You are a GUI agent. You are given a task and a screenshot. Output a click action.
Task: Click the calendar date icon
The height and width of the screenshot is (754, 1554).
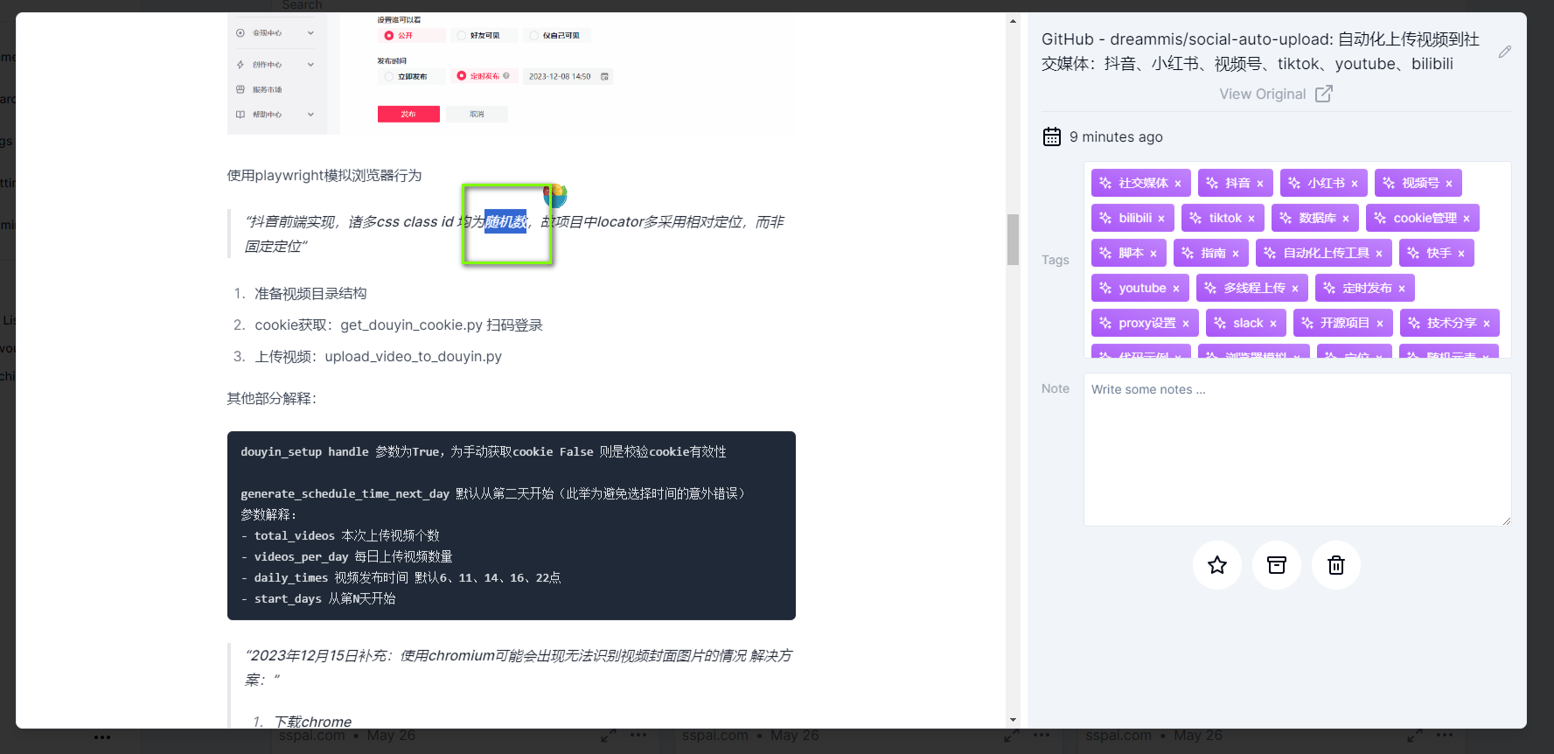click(x=1052, y=137)
